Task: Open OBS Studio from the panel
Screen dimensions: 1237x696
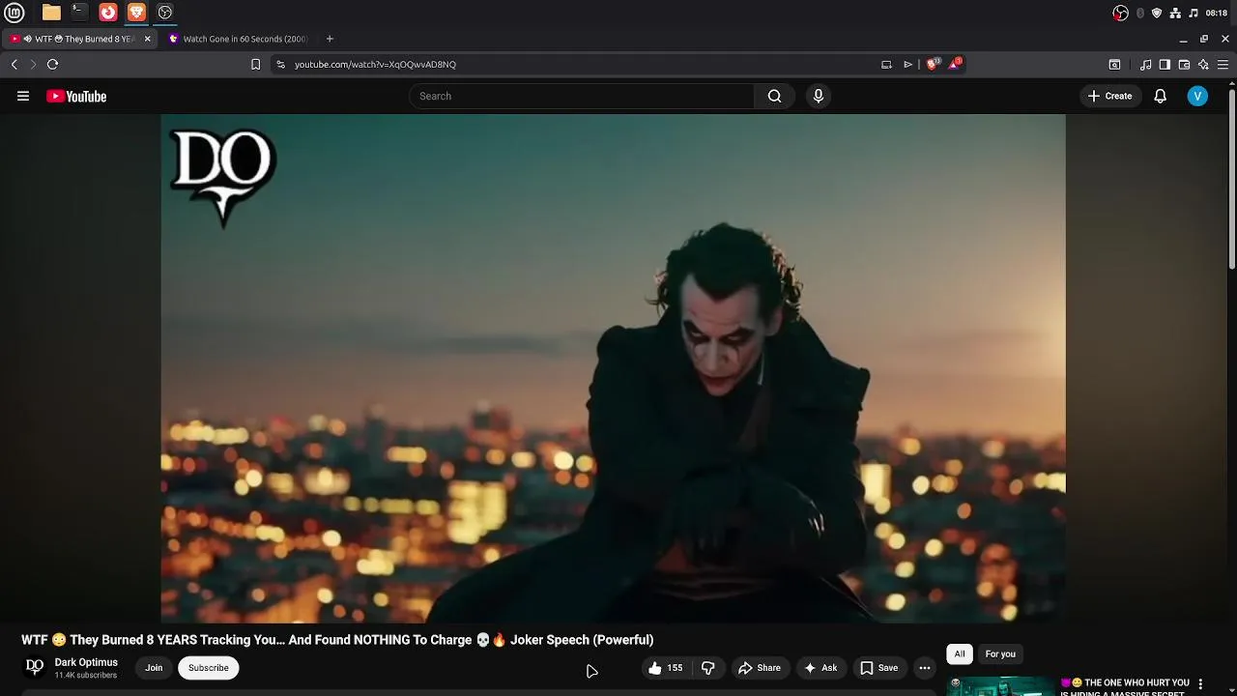Action: pyautogui.click(x=165, y=13)
